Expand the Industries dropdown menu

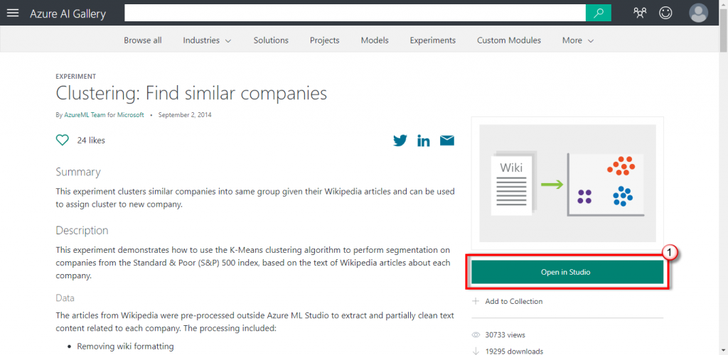pyautogui.click(x=207, y=40)
